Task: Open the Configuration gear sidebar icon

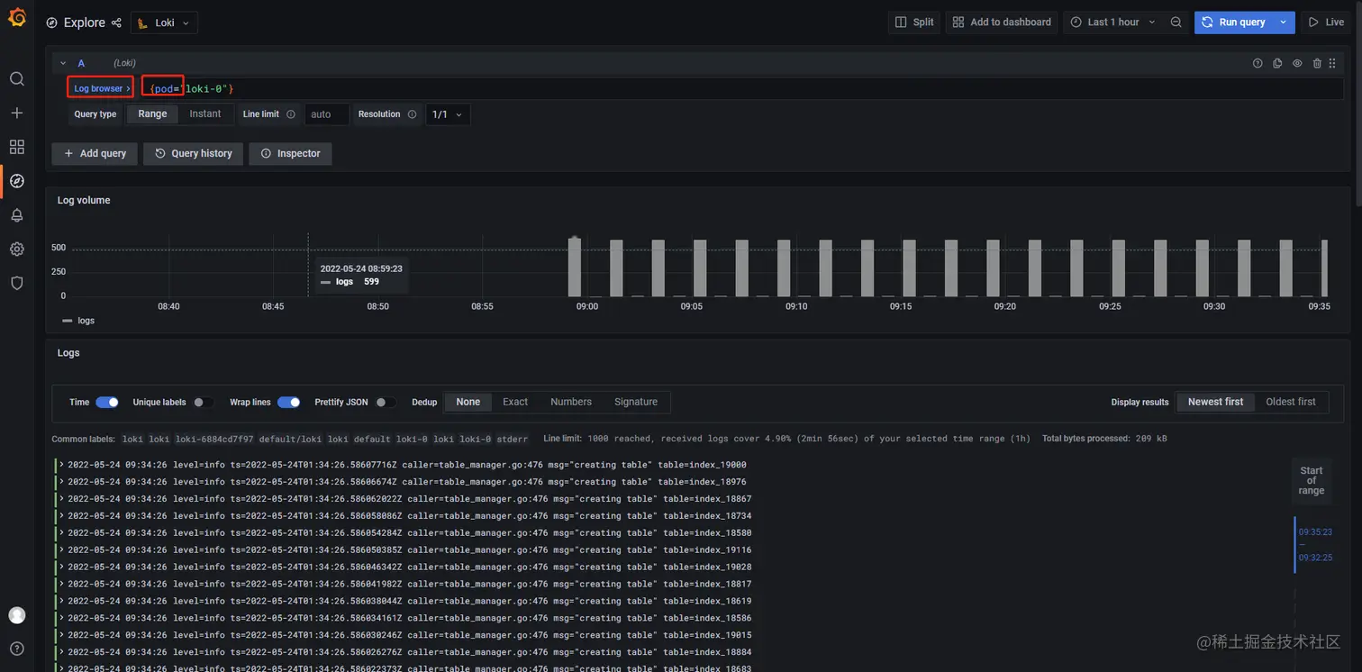Action: click(x=17, y=249)
